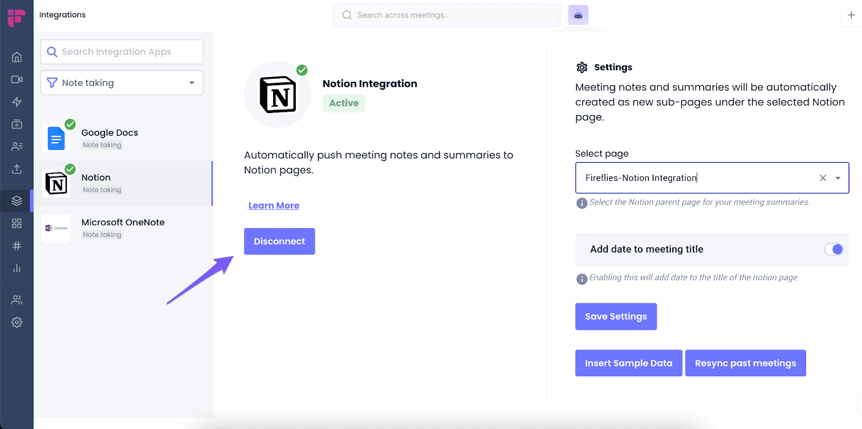Open the Team members icon

[x=17, y=300]
